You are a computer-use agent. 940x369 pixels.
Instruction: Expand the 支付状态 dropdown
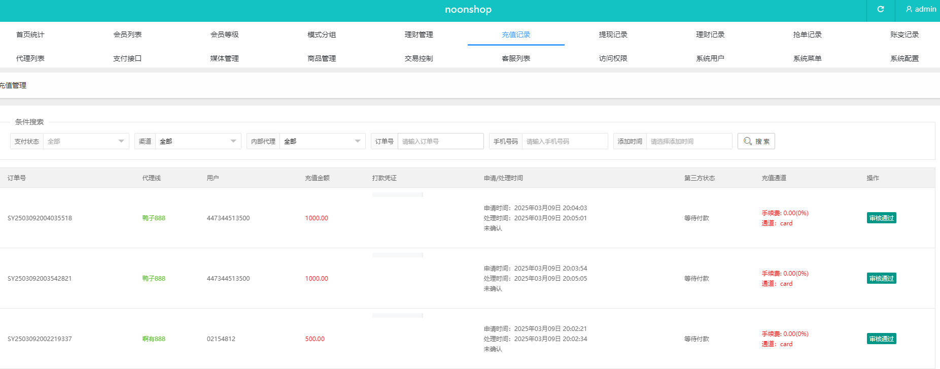pos(86,141)
